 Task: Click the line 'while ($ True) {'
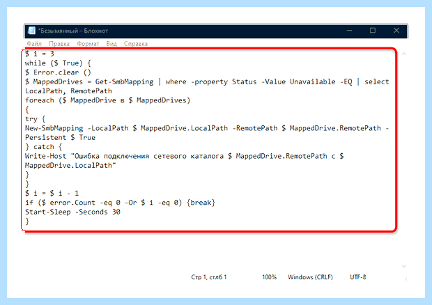(58, 63)
